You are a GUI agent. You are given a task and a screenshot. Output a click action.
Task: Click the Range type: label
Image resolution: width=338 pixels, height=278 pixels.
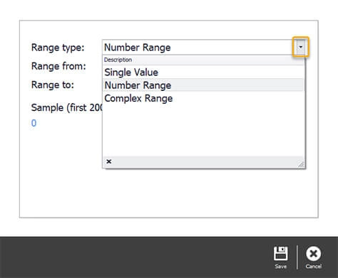[58, 48]
